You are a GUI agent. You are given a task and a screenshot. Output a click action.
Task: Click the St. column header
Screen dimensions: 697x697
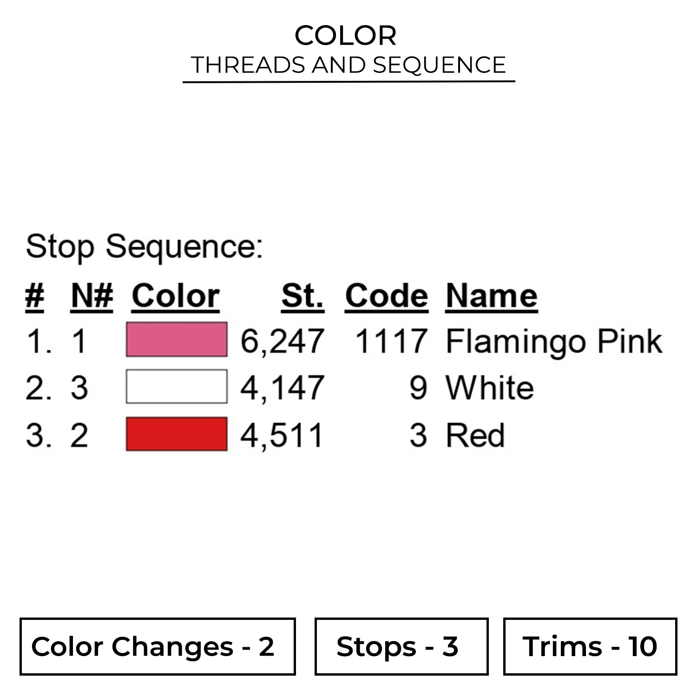click(302, 296)
